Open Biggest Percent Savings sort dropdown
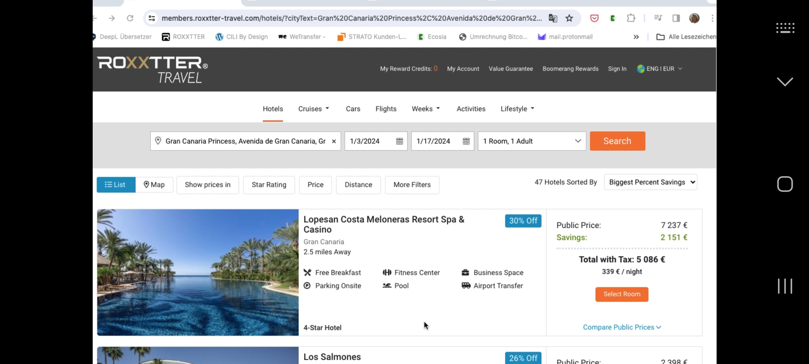809x364 pixels. (x=651, y=182)
